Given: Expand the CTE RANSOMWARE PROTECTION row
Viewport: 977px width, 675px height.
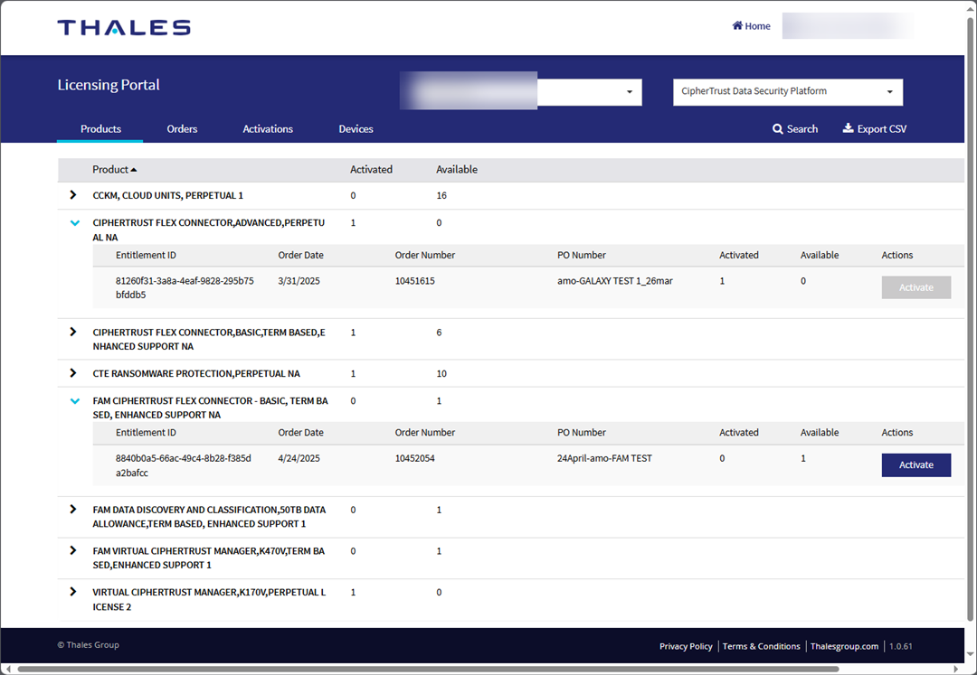Looking at the screenshot, I should point(73,372).
